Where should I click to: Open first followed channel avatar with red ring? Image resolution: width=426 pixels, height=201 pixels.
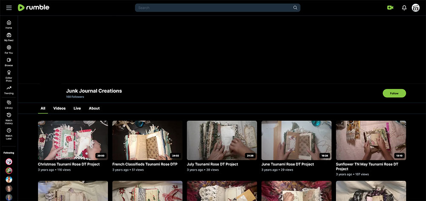9,162
